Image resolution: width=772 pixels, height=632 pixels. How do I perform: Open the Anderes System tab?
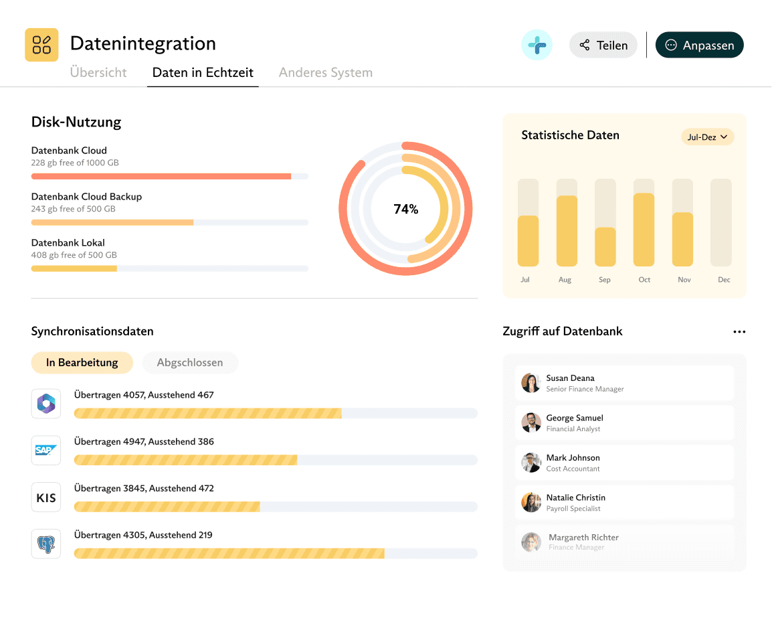[x=326, y=73]
